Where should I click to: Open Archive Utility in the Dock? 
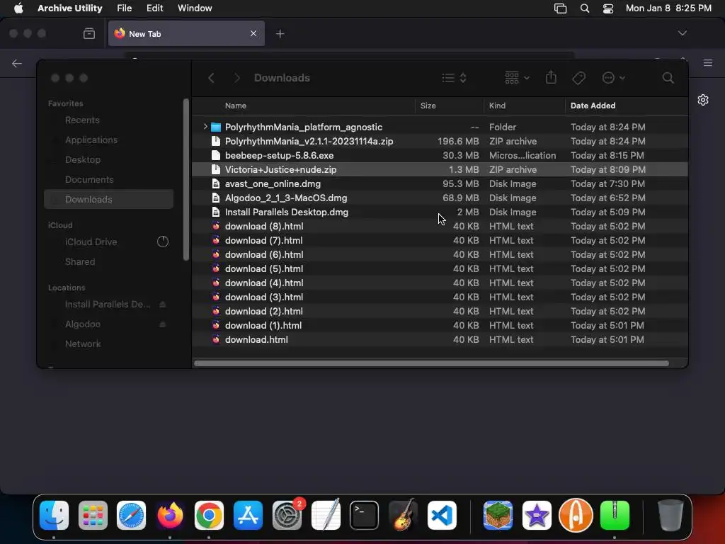tap(615, 515)
